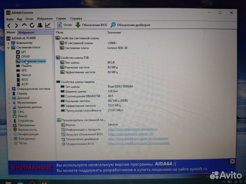Open the graph chart toolbar icon
The image size is (246, 184).
[x=48, y=25]
